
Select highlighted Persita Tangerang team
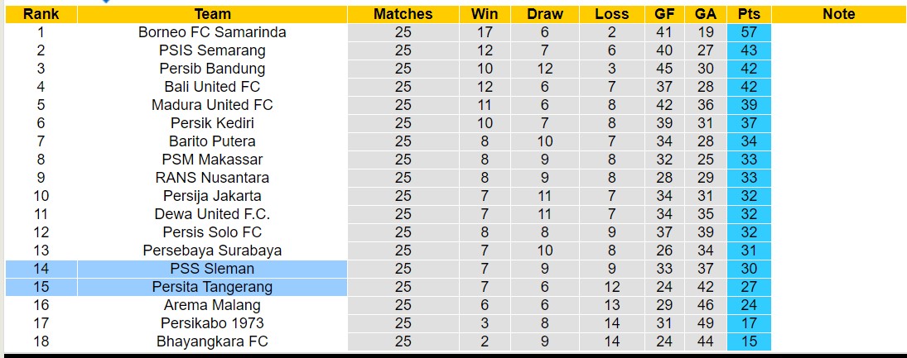pyautogui.click(x=212, y=287)
